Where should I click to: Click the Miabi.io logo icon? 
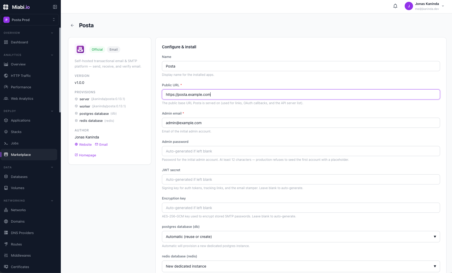click(6, 7)
